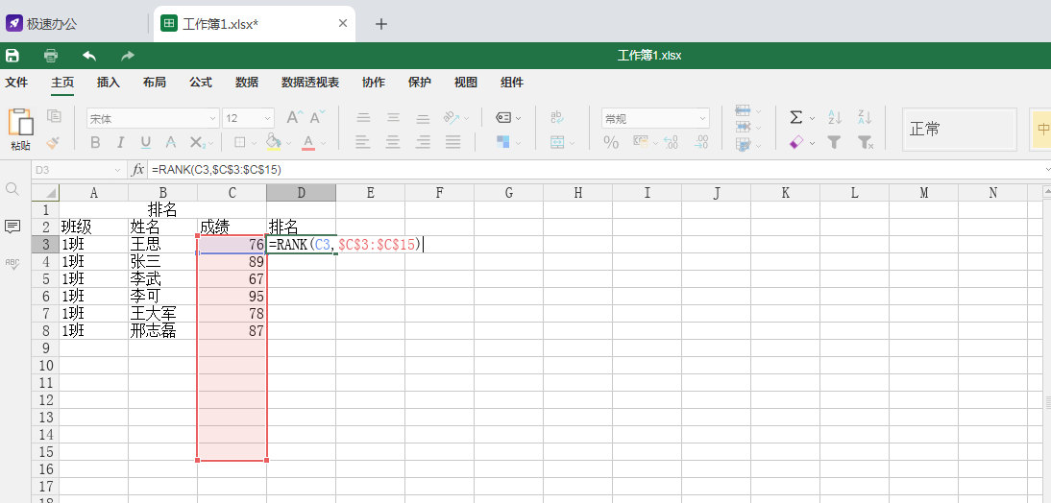Center text horizontally

tap(393, 142)
